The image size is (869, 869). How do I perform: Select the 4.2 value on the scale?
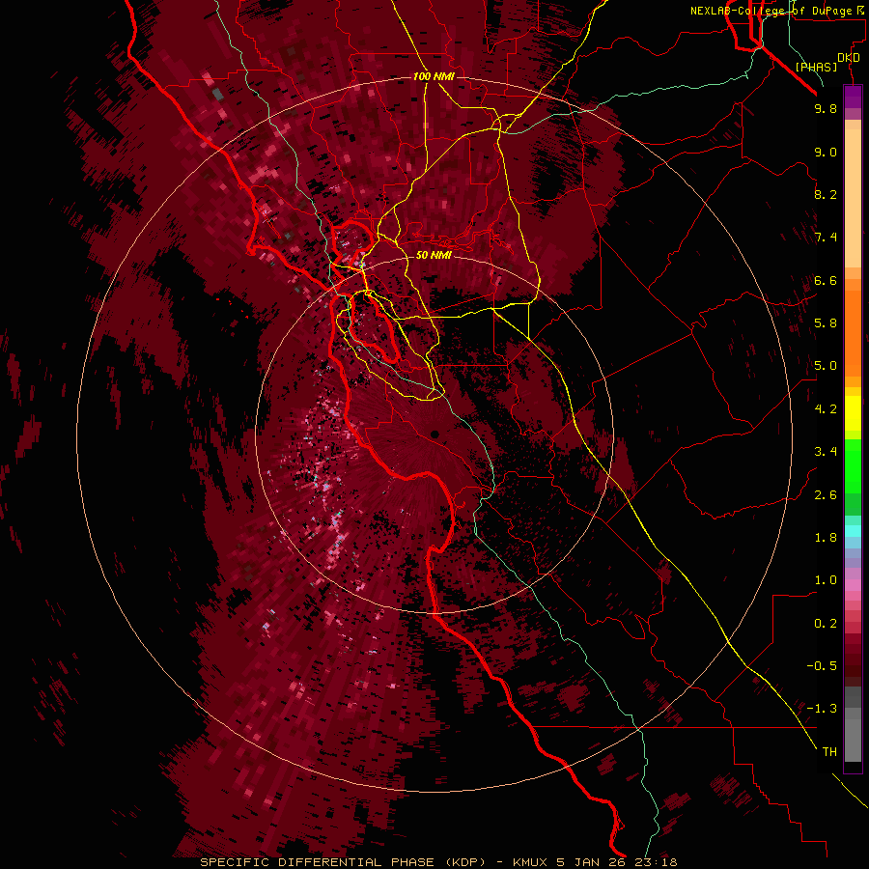click(826, 409)
